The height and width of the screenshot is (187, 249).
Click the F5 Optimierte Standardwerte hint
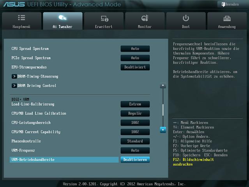point(200,150)
